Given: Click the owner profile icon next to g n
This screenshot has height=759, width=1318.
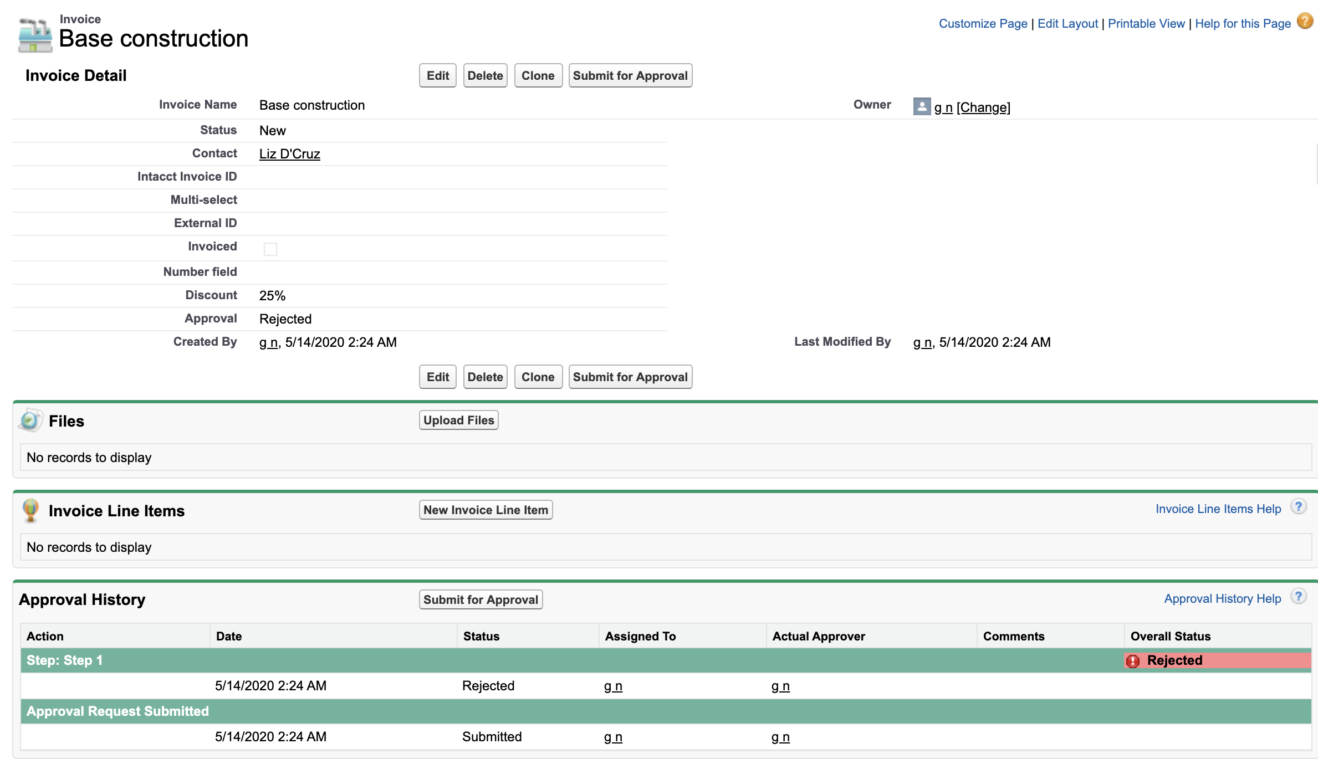Looking at the screenshot, I should 922,107.
